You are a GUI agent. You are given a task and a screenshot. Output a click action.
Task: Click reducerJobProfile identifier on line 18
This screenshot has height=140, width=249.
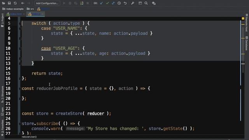pos(57,88)
